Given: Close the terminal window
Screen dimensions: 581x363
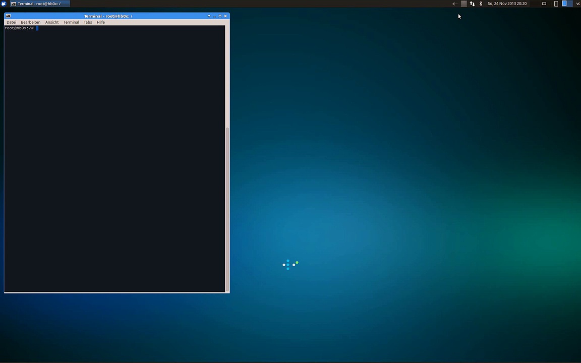Looking at the screenshot, I should tap(225, 16).
